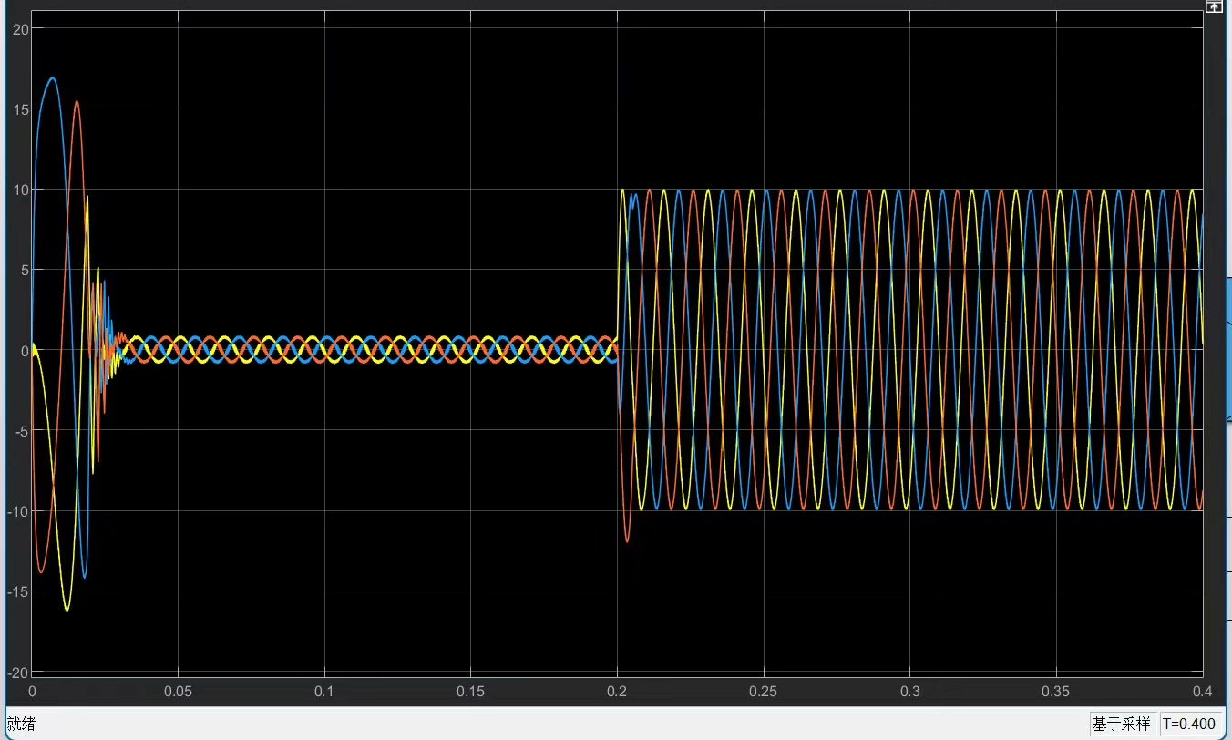Click the 0.4 label at axis end
The width and height of the screenshot is (1232, 740).
click(x=1201, y=691)
